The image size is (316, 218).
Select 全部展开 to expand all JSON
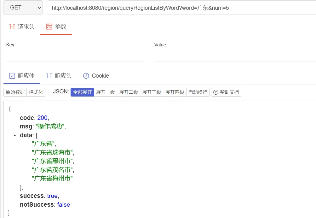point(82,92)
